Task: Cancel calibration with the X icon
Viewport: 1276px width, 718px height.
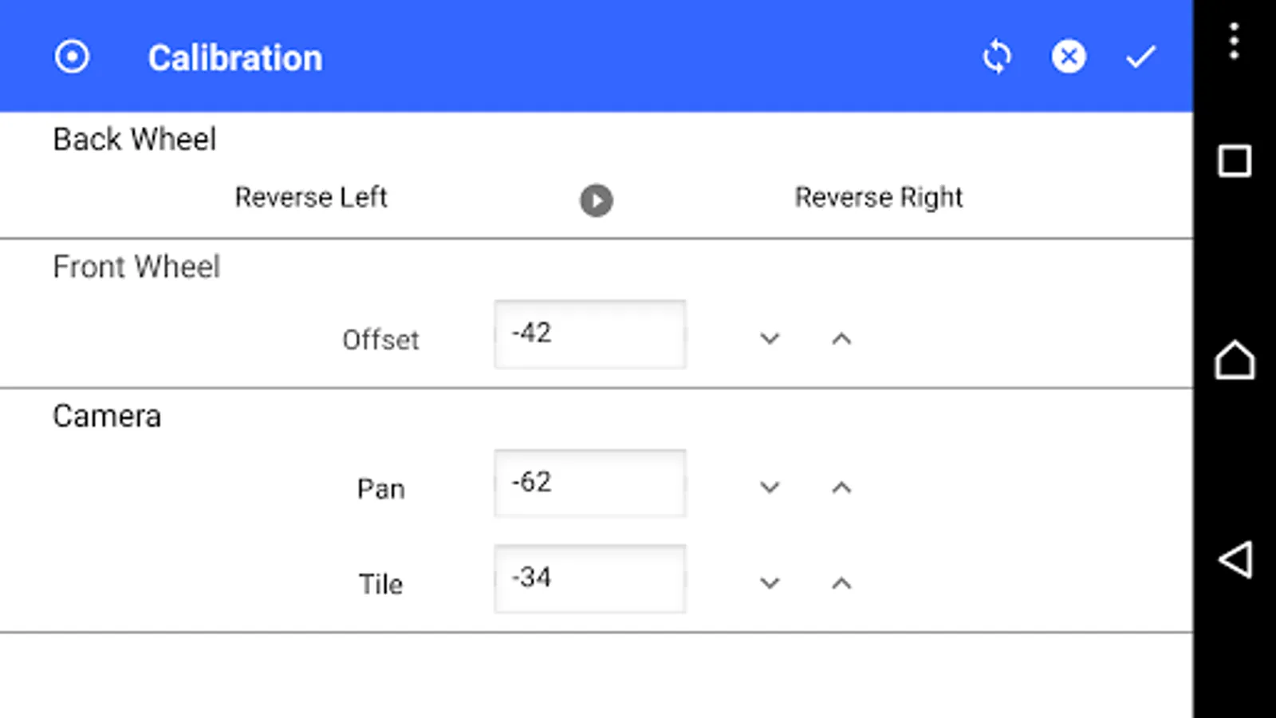Action: point(1069,57)
